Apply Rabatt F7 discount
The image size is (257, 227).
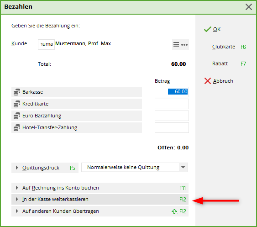click(229, 63)
